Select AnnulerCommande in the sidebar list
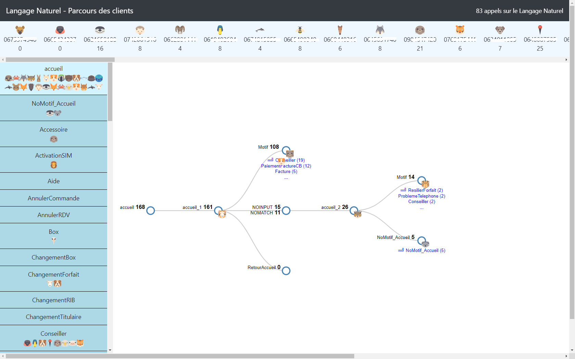This screenshot has height=359, width=575. 54,198
